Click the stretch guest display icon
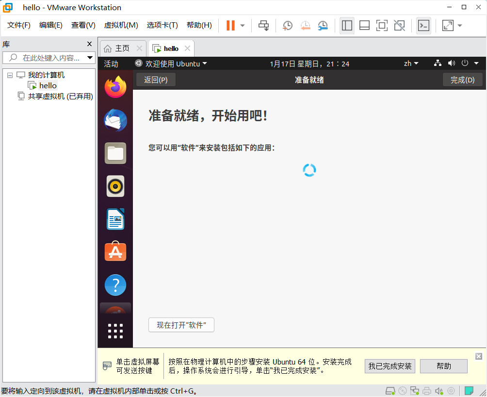The width and height of the screenshot is (487, 397). pyautogui.click(x=448, y=26)
